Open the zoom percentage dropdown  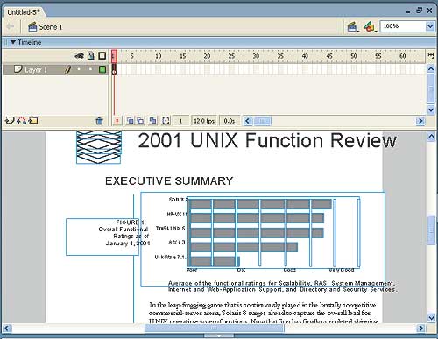click(430, 26)
